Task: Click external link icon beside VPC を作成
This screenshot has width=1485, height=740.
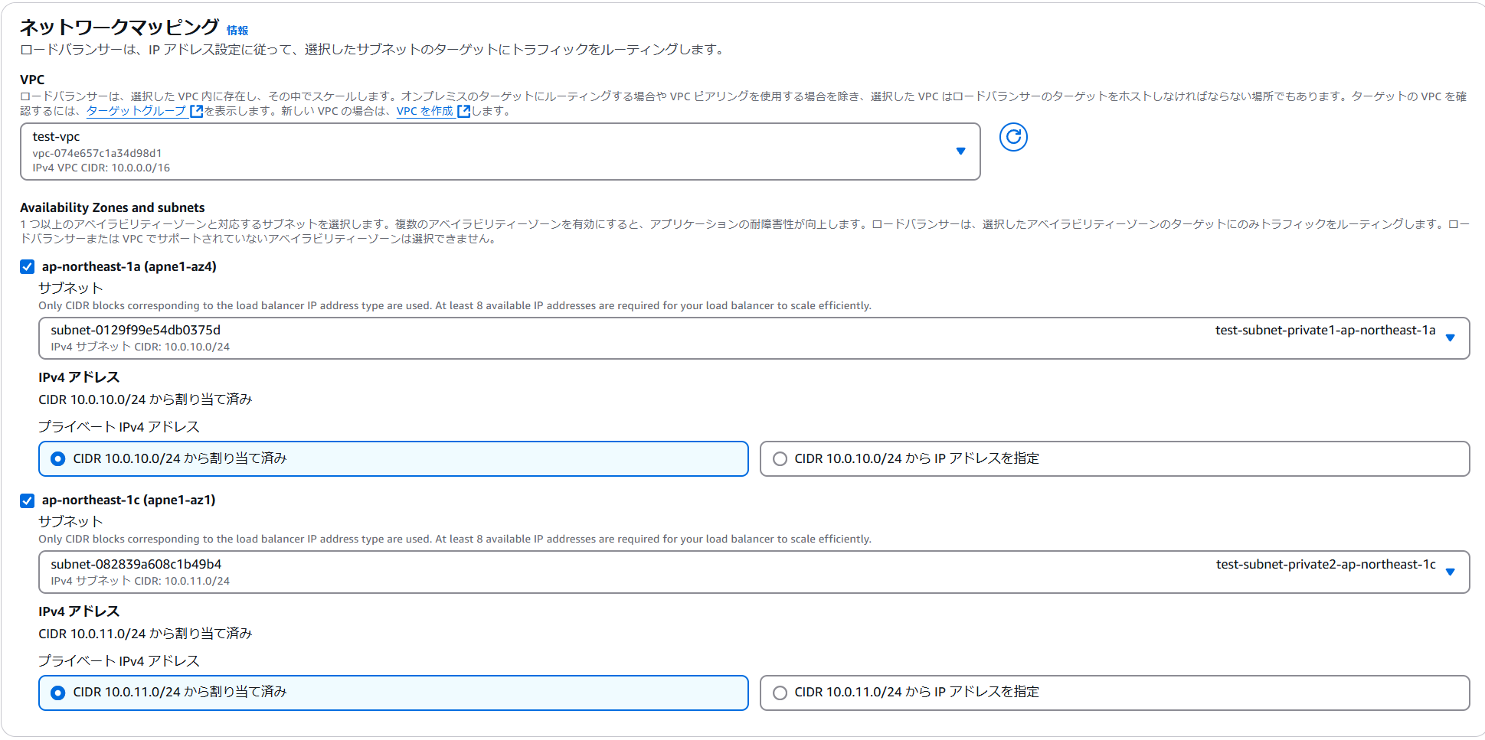Action: pyautogui.click(x=463, y=111)
